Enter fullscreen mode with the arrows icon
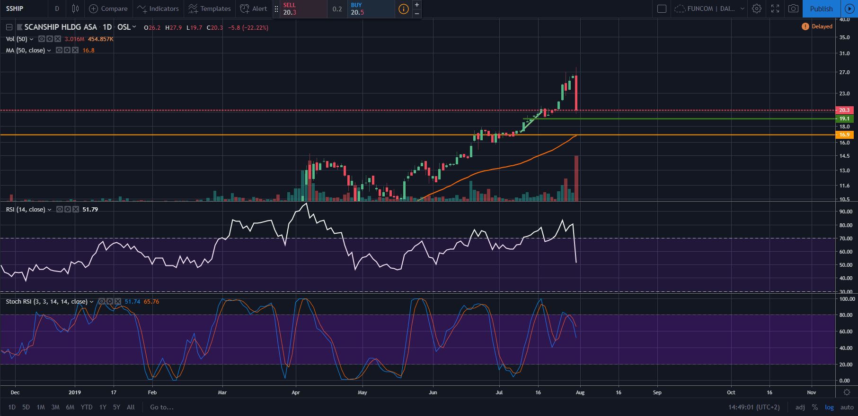Screen dimensions: 858x416 tap(775, 8)
